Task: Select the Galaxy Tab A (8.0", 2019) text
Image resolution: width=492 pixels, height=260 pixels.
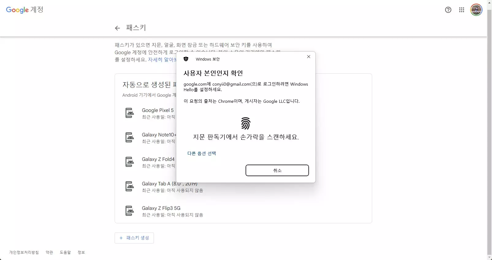Action: pos(170,184)
